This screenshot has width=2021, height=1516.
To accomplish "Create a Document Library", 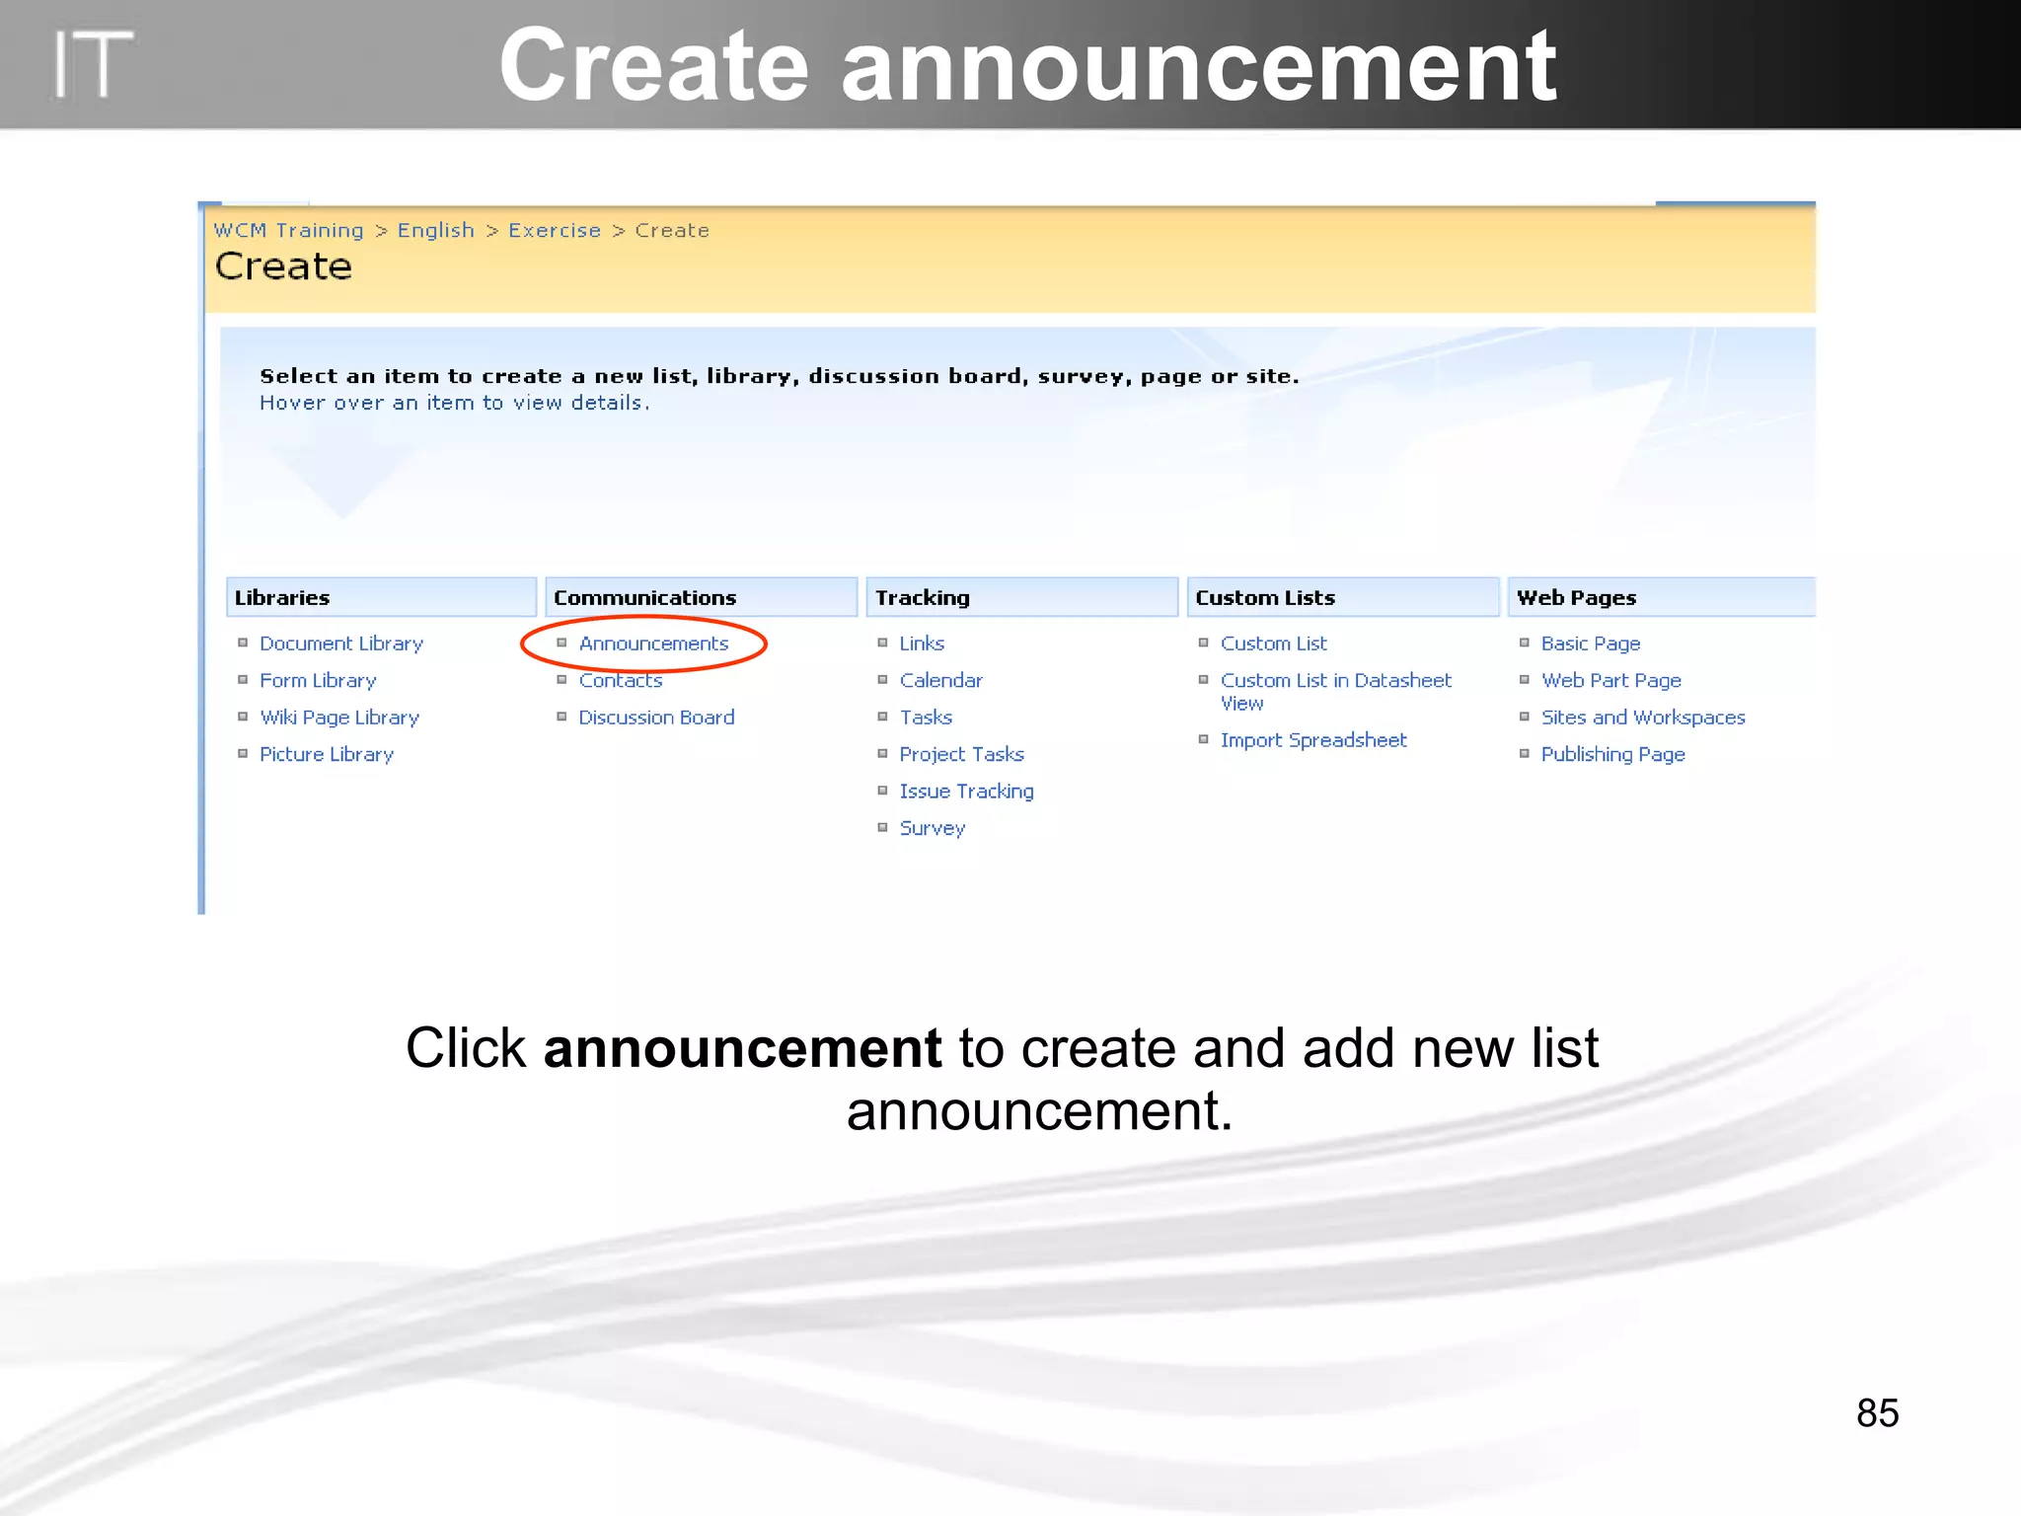I will click(x=341, y=644).
